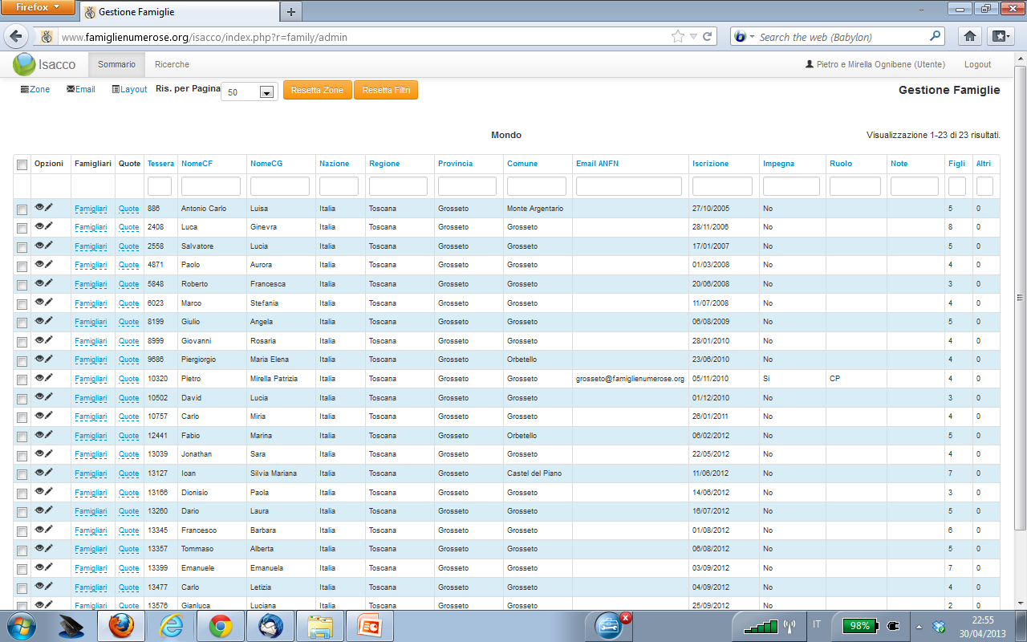Open Windows Start menu
Screen dimensions: 1027x642
pyautogui.click(x=20, y=626)
